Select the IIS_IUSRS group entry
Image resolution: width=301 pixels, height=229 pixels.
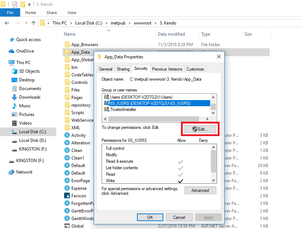157,103
